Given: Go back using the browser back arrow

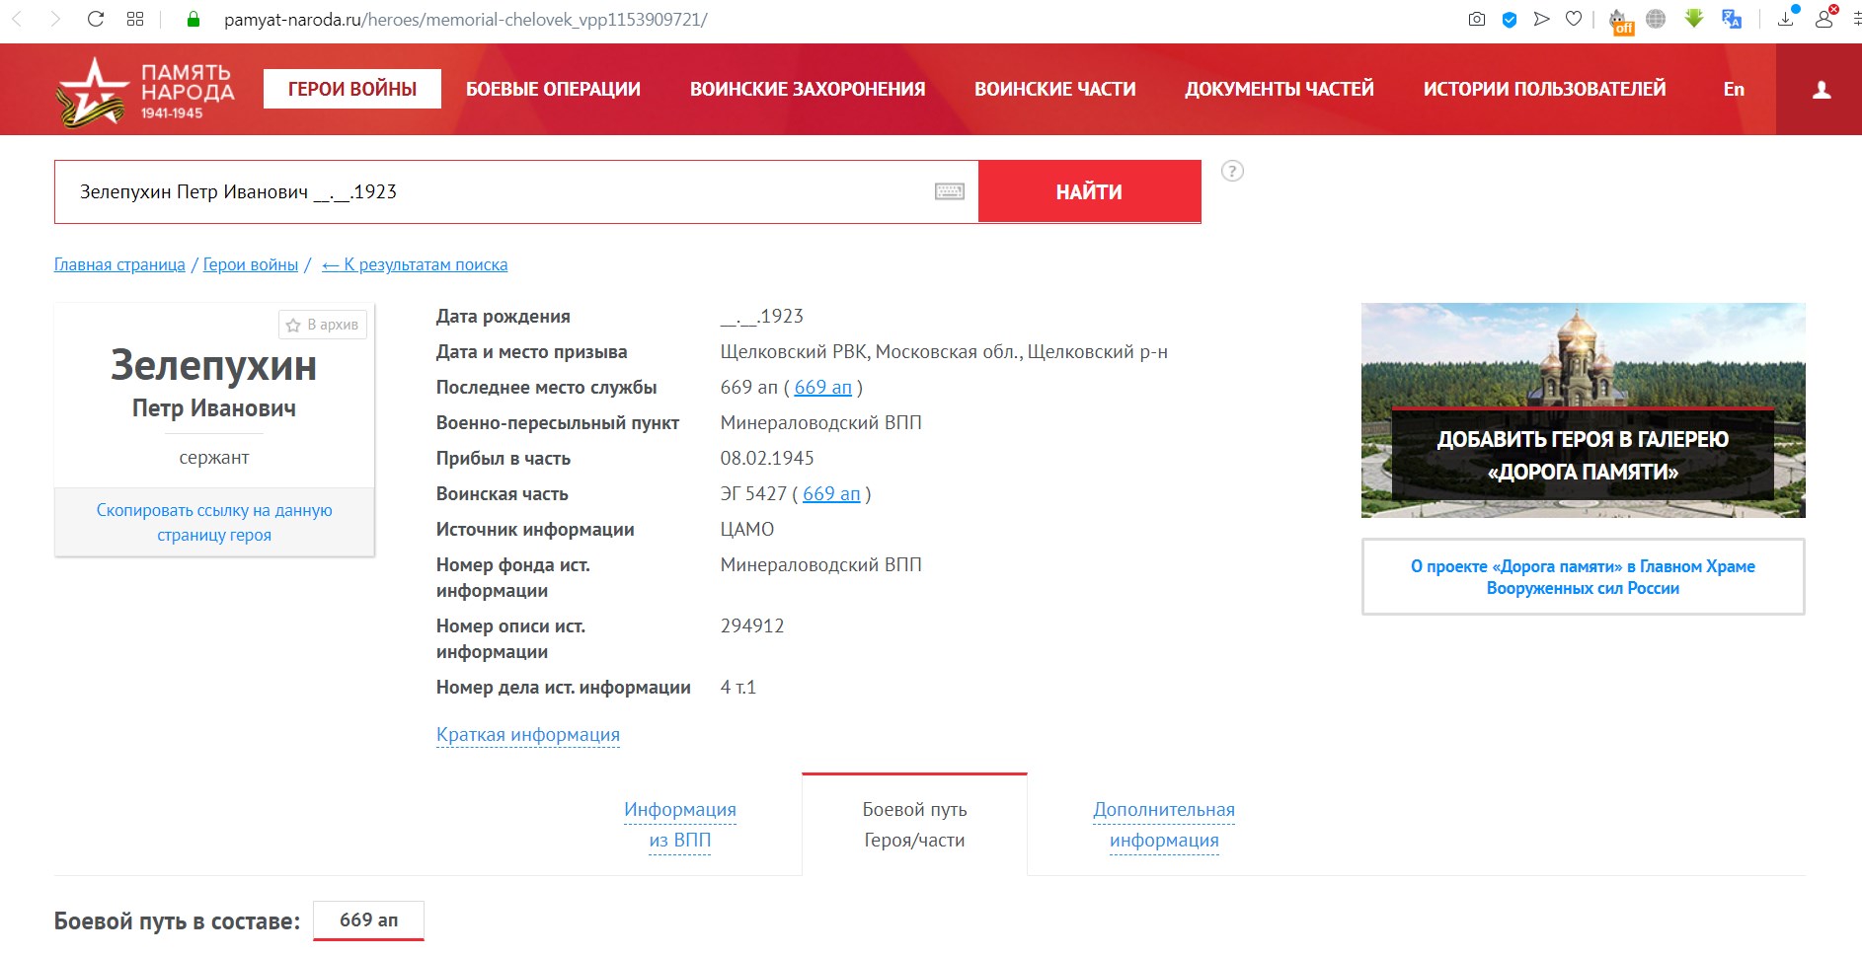Looking at the screenshot, I should [17, 19].
